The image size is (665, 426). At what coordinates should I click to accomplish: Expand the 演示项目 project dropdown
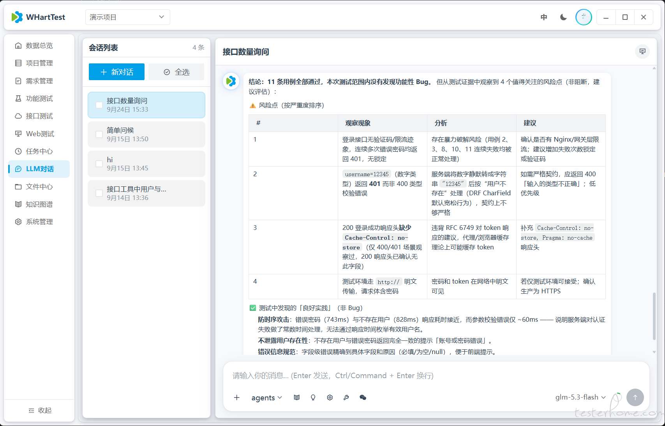point(127,17)
